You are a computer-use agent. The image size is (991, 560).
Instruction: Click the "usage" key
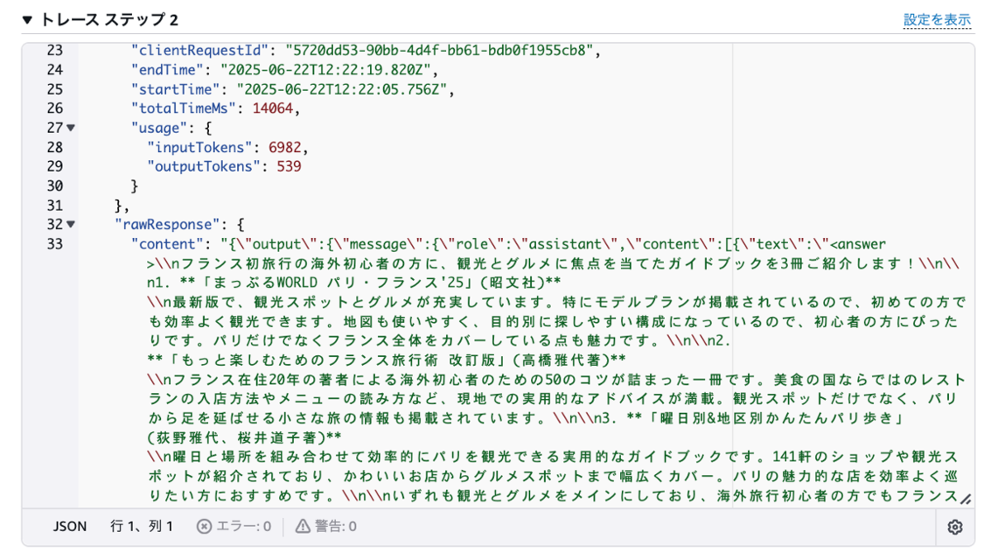(159, 128)
